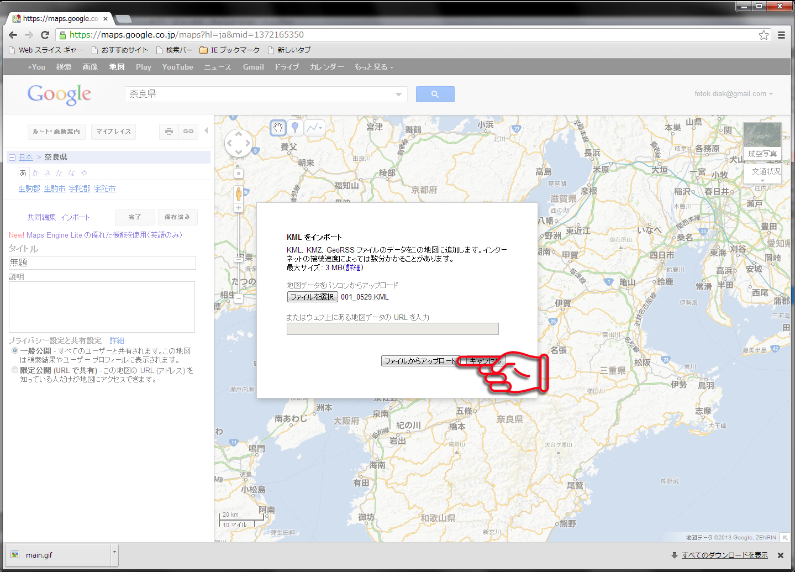Screen dimensions: 795x572
Task: Click the link icon in left panel
Action: coord(188,132)
